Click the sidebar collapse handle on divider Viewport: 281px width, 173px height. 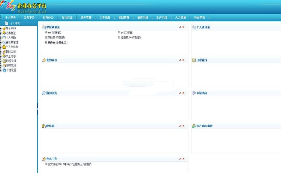coord(37,109)
